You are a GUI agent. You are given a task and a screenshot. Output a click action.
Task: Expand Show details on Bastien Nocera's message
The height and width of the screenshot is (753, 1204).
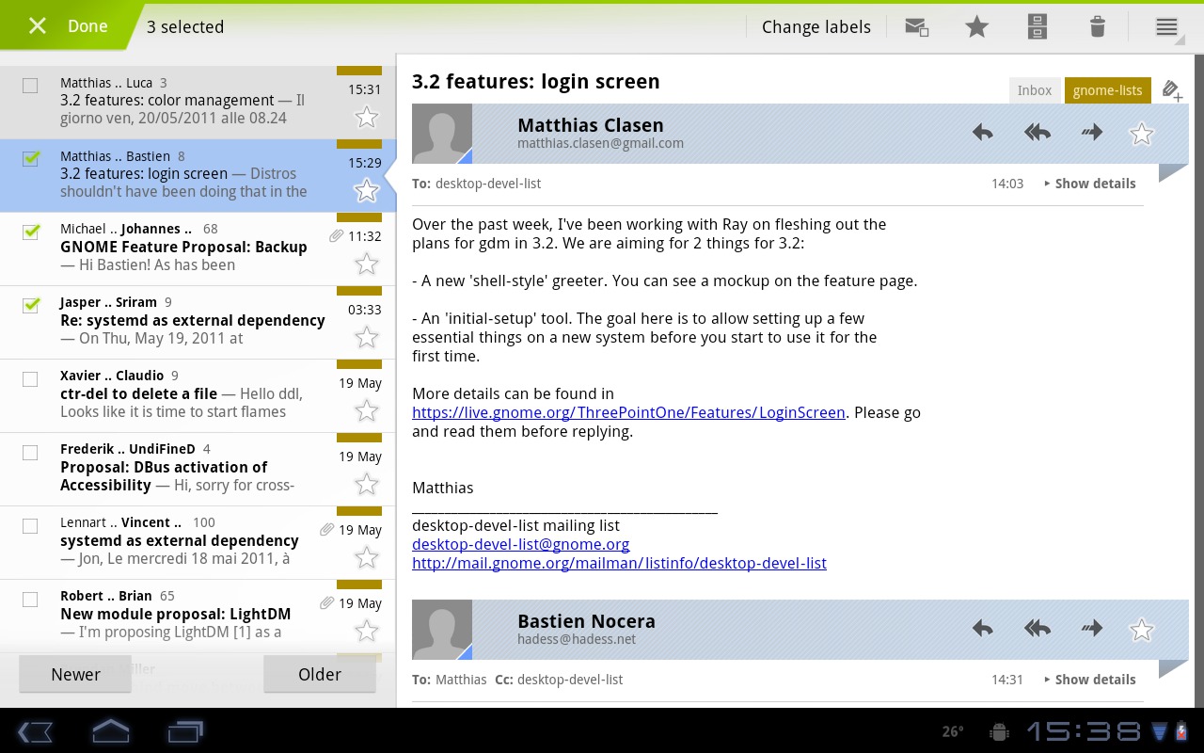click(x=1090, y=680)
